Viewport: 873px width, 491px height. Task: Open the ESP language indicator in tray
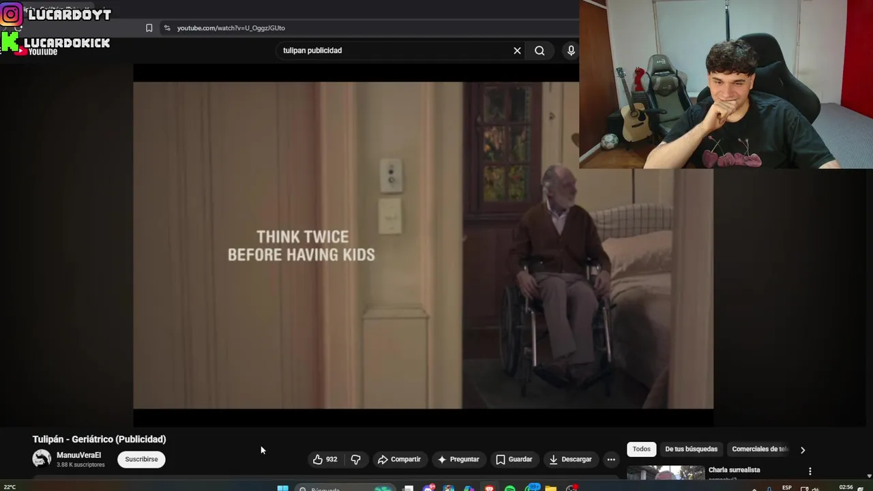(x=787, y=488)
